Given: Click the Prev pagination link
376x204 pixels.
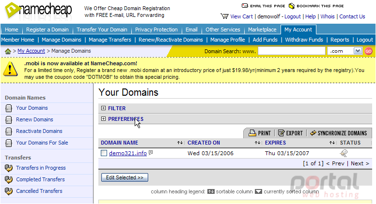Looking at the screenshot, I should click(335, 163).
